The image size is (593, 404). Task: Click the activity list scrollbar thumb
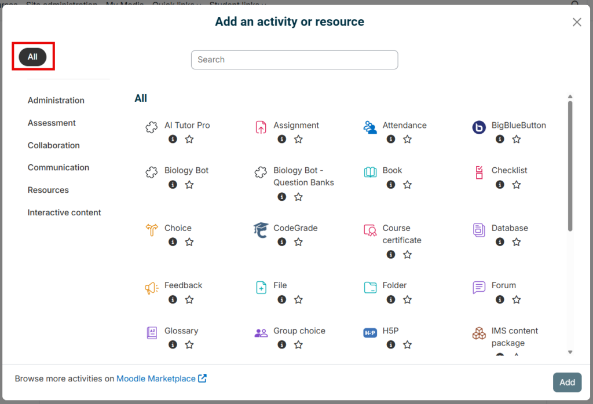570,166
